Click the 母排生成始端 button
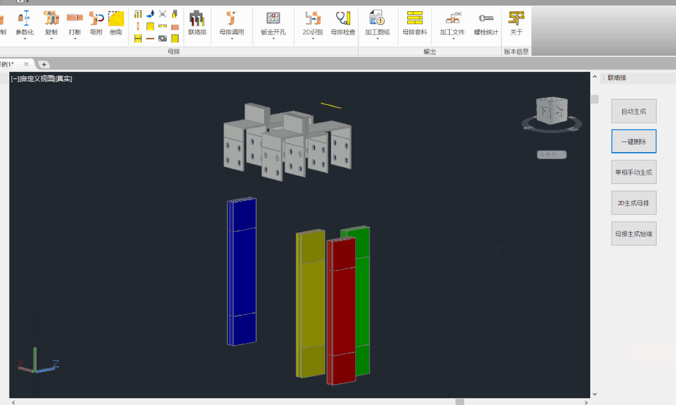The height and width of the screenshot is (405, 676). click(x=634, y=233)
